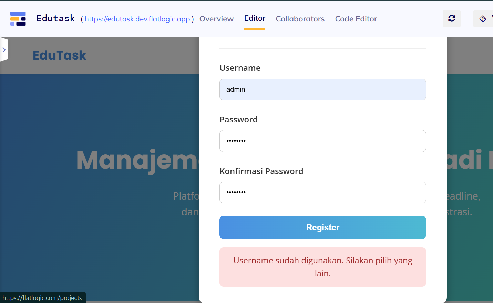493x303 pixels.
Task: Click the Konfirmasi Password label
Action: [x=261, y=171]
